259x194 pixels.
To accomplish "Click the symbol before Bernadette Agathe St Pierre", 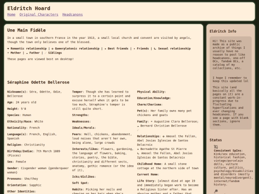I will pos(138,149).
